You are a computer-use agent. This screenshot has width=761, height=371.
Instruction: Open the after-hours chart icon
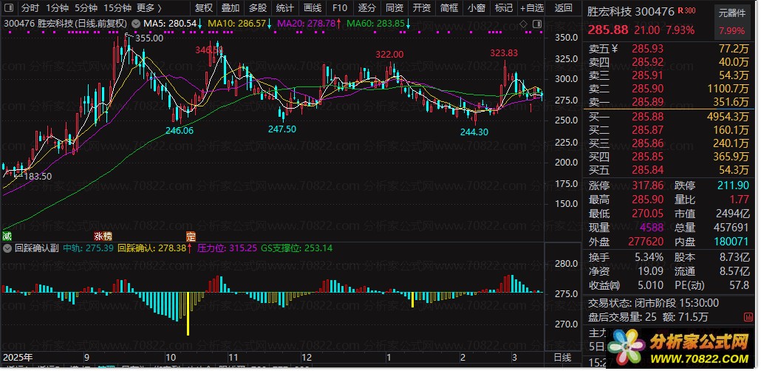tap(748, 317)
